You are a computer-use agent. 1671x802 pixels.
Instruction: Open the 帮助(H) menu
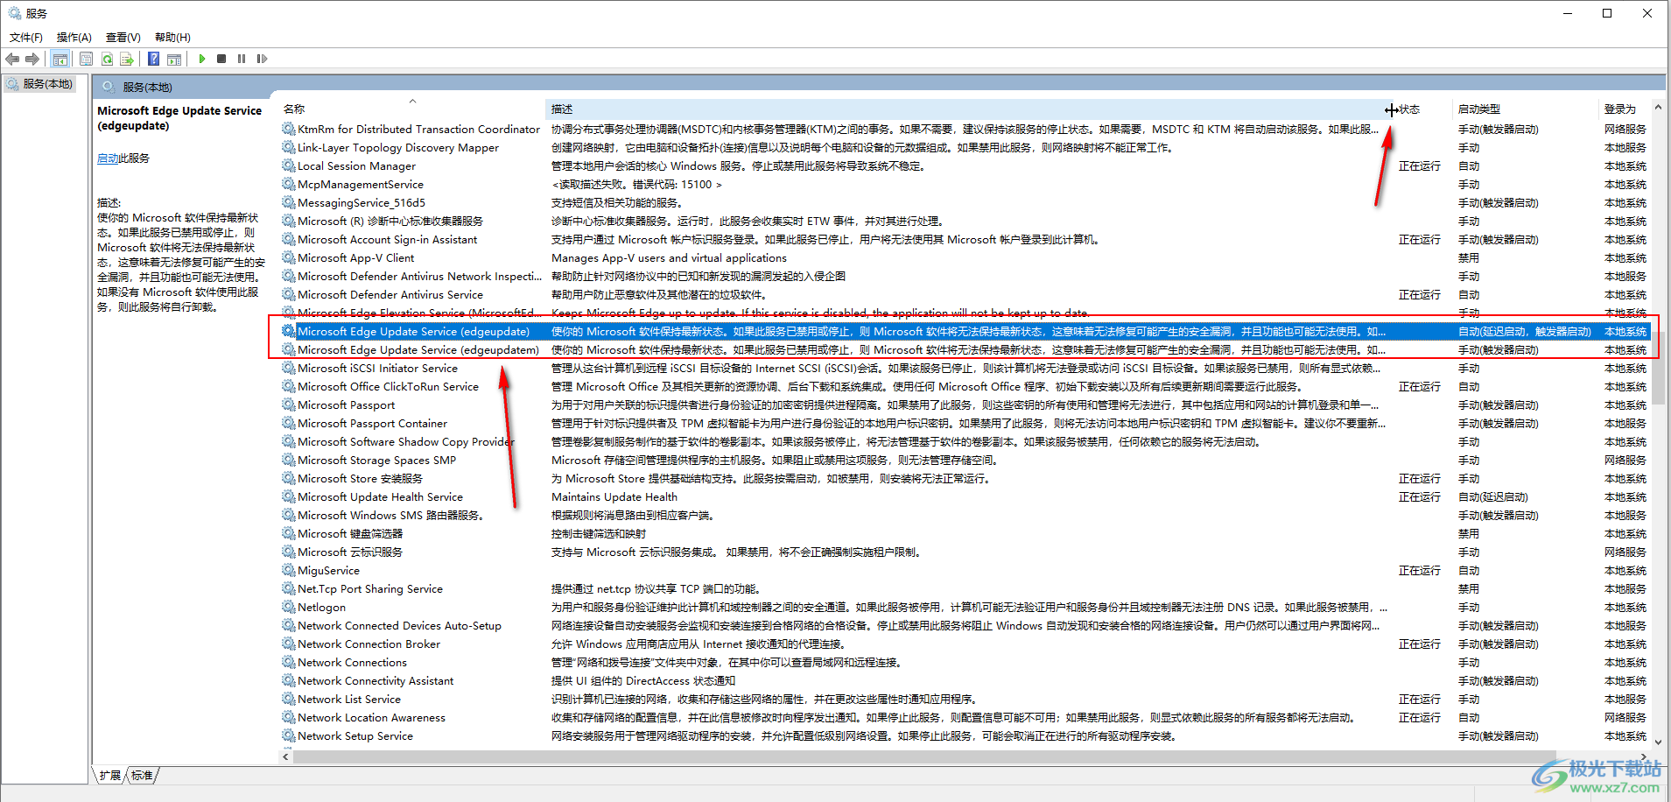tap(172, 37)
